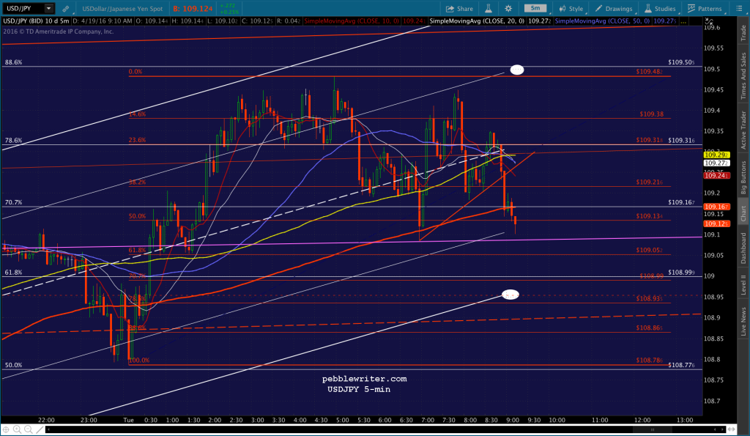Click the USDollar/Japanese Yen Spot description

[122, 9]
